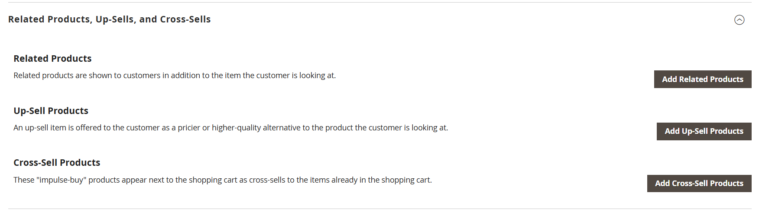This screenshot has width=759, height=212.
Task: Click the horizontal divider above the section title
Action: tap(379, 3)
